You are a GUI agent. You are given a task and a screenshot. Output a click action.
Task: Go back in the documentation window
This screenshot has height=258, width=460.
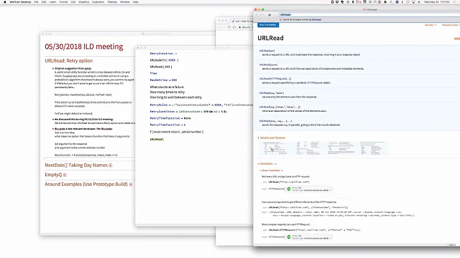257,15
